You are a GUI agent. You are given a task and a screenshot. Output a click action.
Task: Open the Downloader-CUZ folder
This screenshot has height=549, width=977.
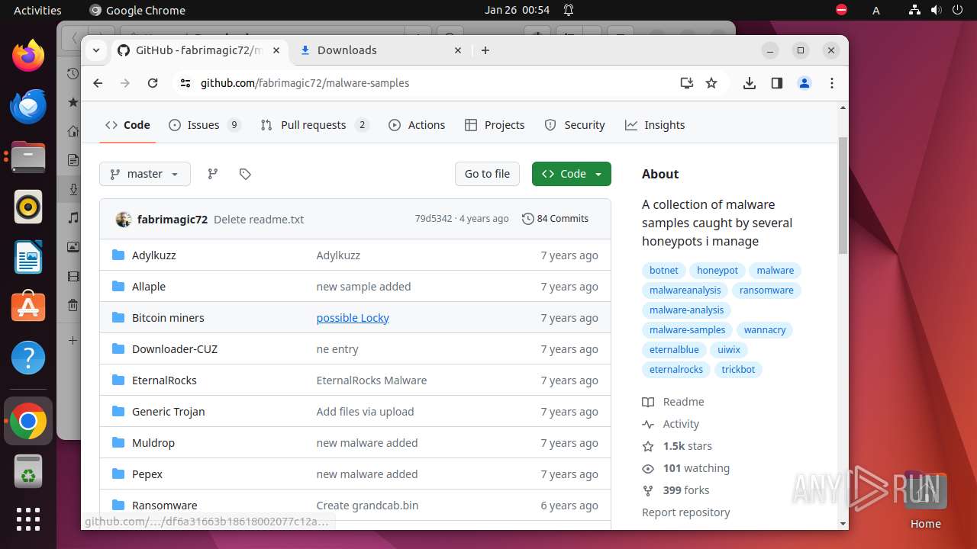pyautogui.click(x=175, y=349)
